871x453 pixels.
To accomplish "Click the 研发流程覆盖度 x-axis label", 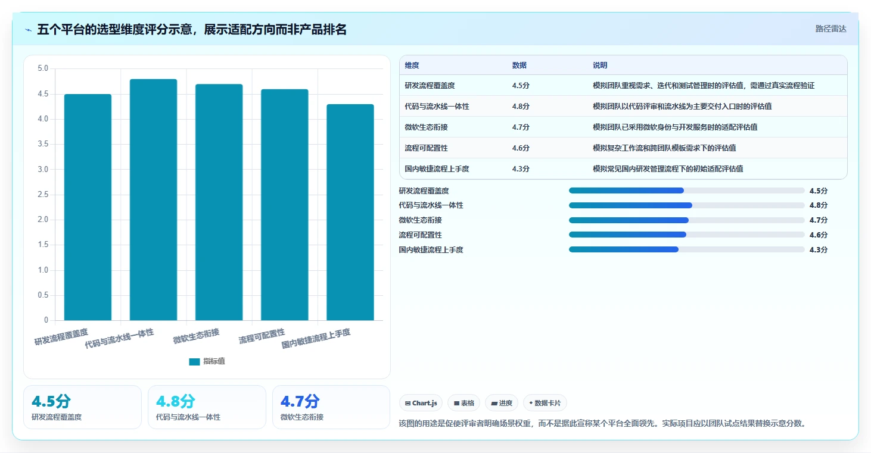I will [61, 336].
